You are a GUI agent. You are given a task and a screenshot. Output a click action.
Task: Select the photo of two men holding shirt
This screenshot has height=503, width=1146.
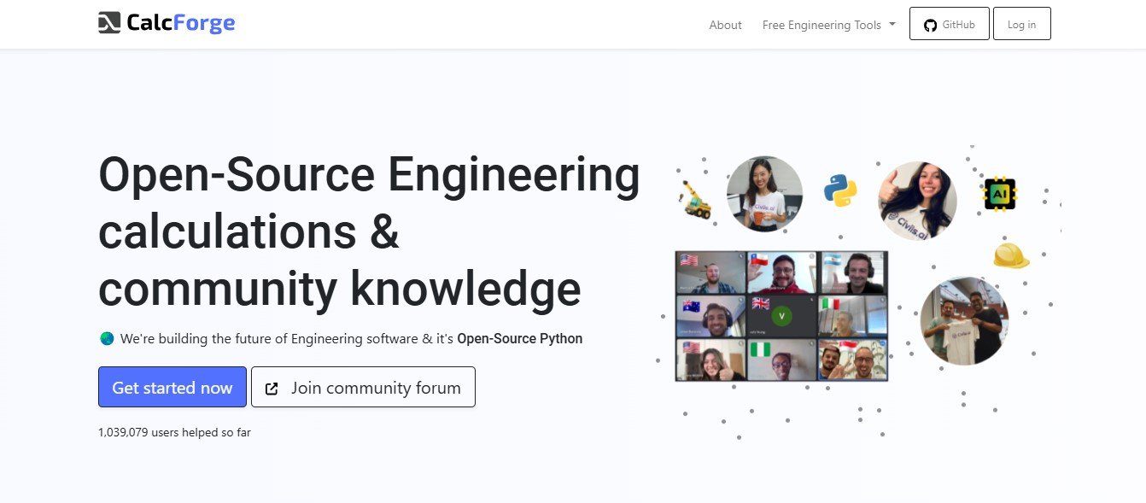click(963, 321)
